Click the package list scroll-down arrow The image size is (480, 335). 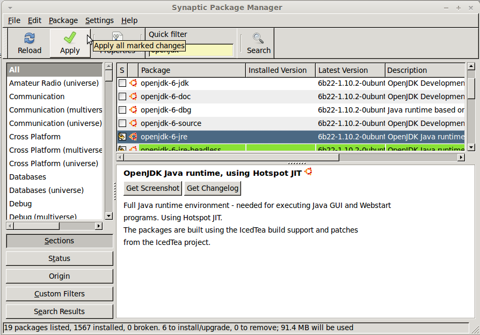(471, 147)
